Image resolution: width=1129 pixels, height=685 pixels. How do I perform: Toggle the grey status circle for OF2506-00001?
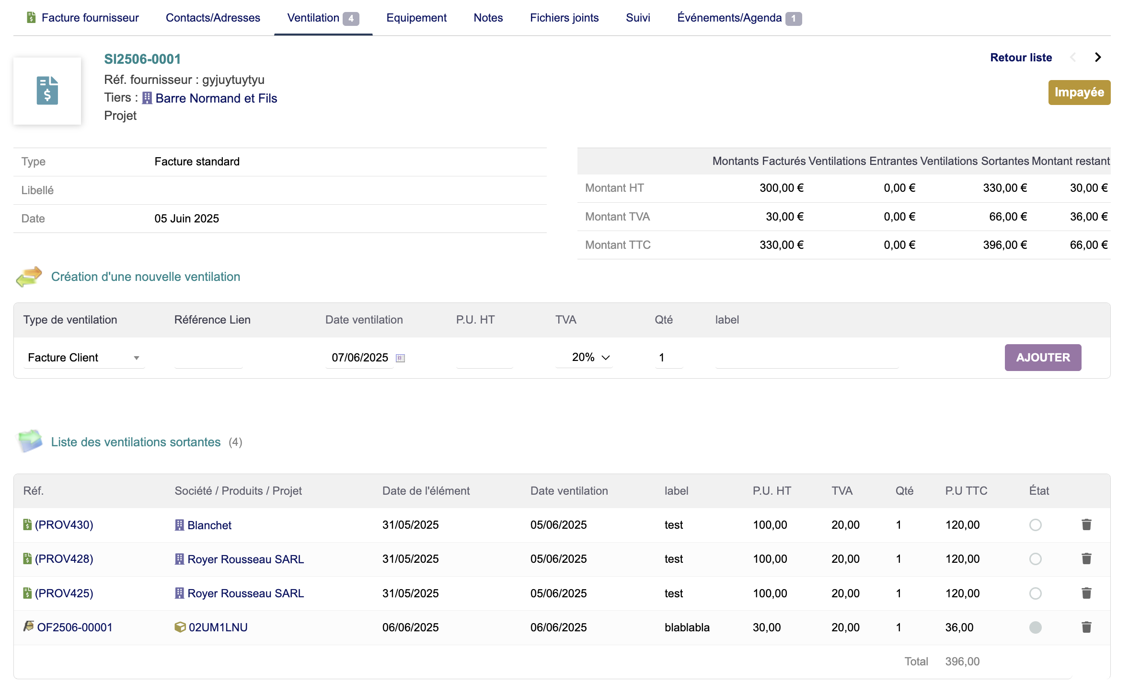(x=1035, y=627)
